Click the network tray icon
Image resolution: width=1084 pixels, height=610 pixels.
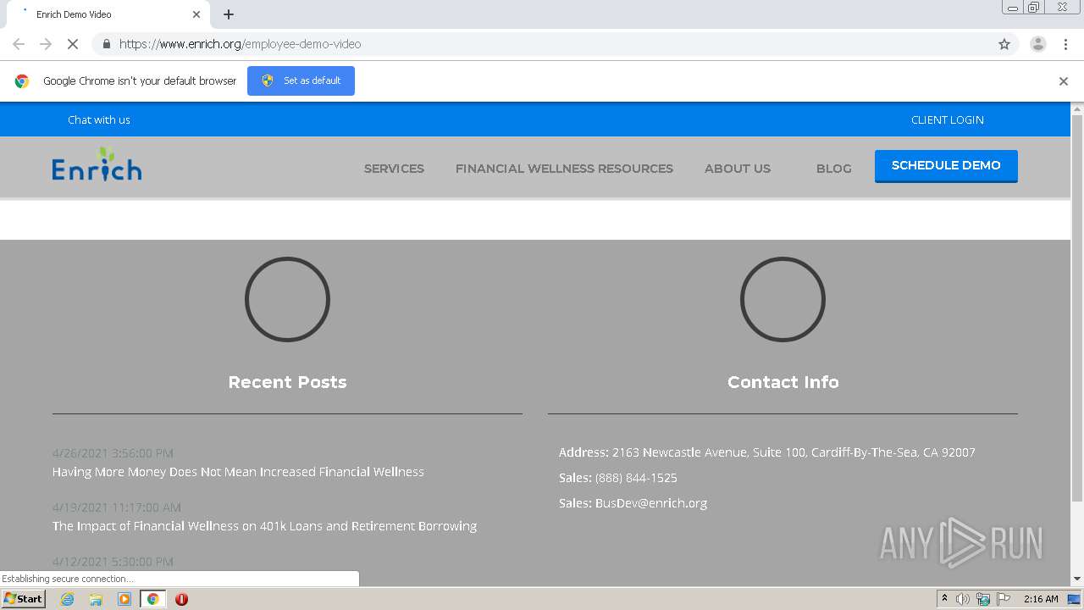pyautogui.click(x=983, y=599)
